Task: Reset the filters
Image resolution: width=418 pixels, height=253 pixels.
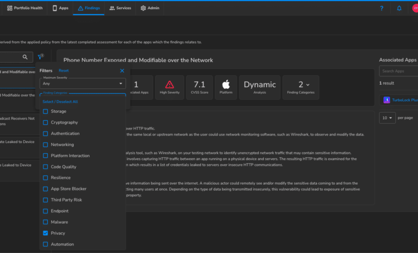Action: tap(64, 70)
